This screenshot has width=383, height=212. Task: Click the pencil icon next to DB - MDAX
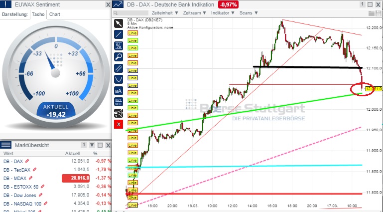click(x=30, y=178)
